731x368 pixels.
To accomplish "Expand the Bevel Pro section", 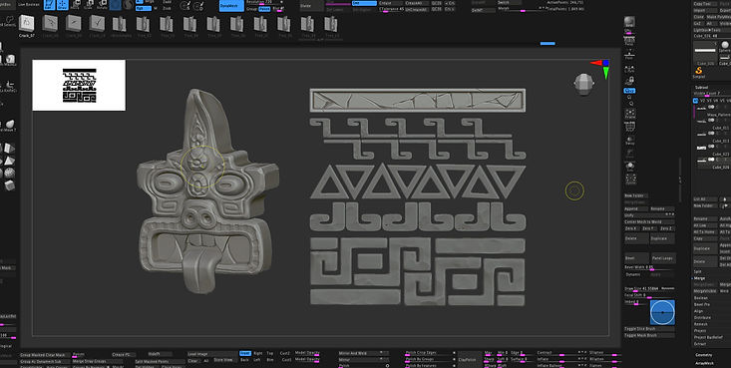I will click(701, 304).
